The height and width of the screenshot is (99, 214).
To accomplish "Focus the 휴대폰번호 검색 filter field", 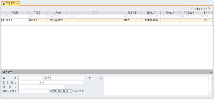I will (x=189, y=16).
